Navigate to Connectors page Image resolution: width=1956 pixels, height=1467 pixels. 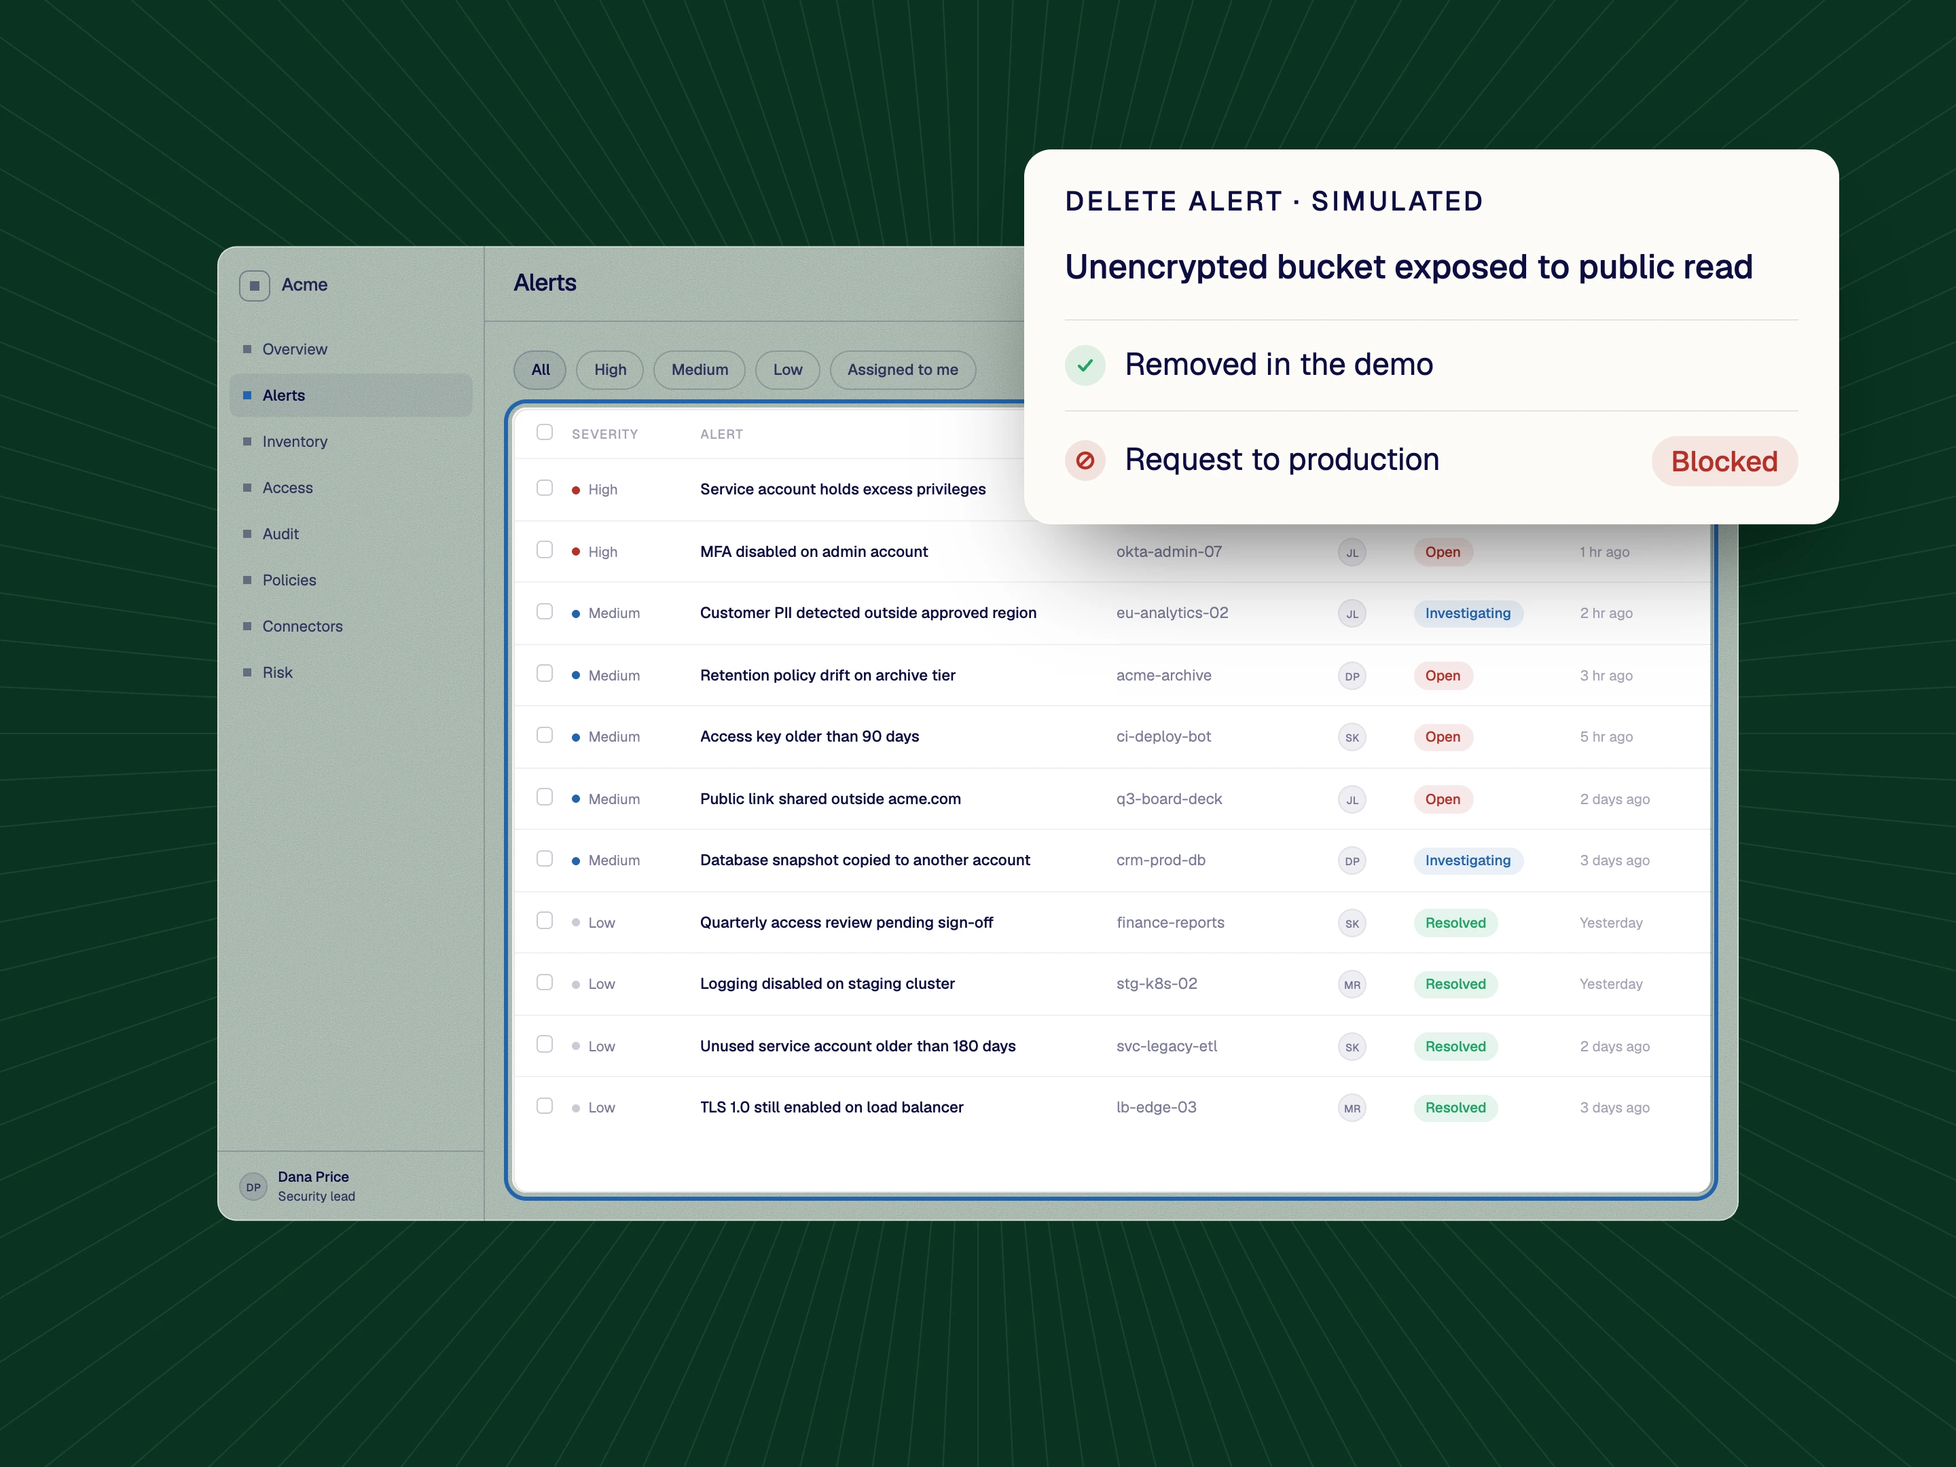350,626
